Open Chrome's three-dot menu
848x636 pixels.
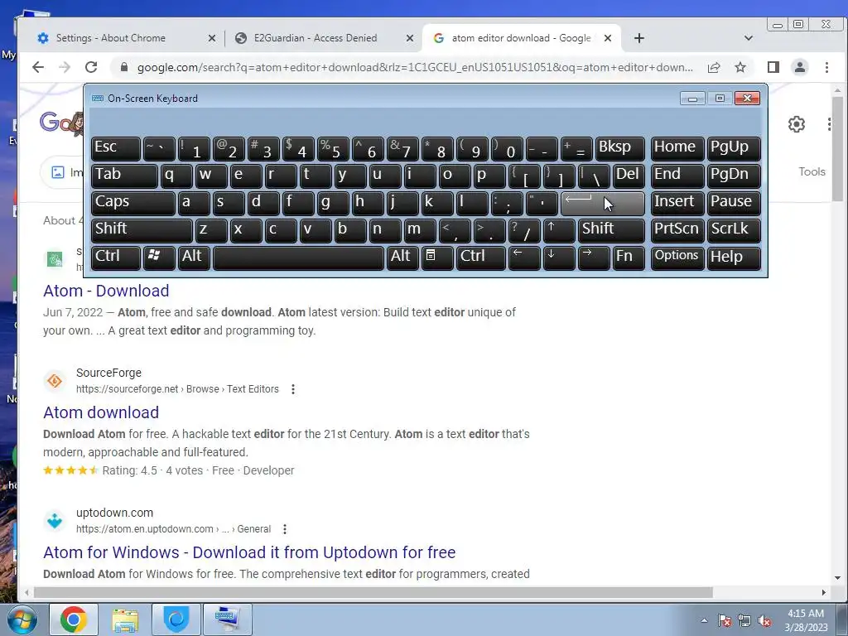826,67
